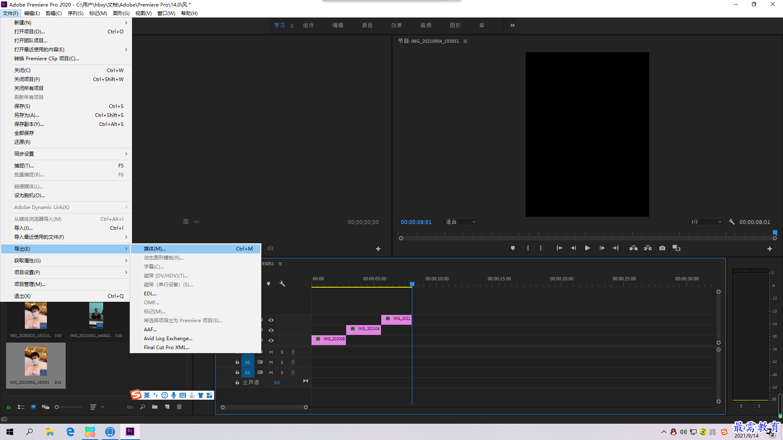Expand the workspace overflow chevron
This screenshot has width=783, height=440.
(513, 25)
